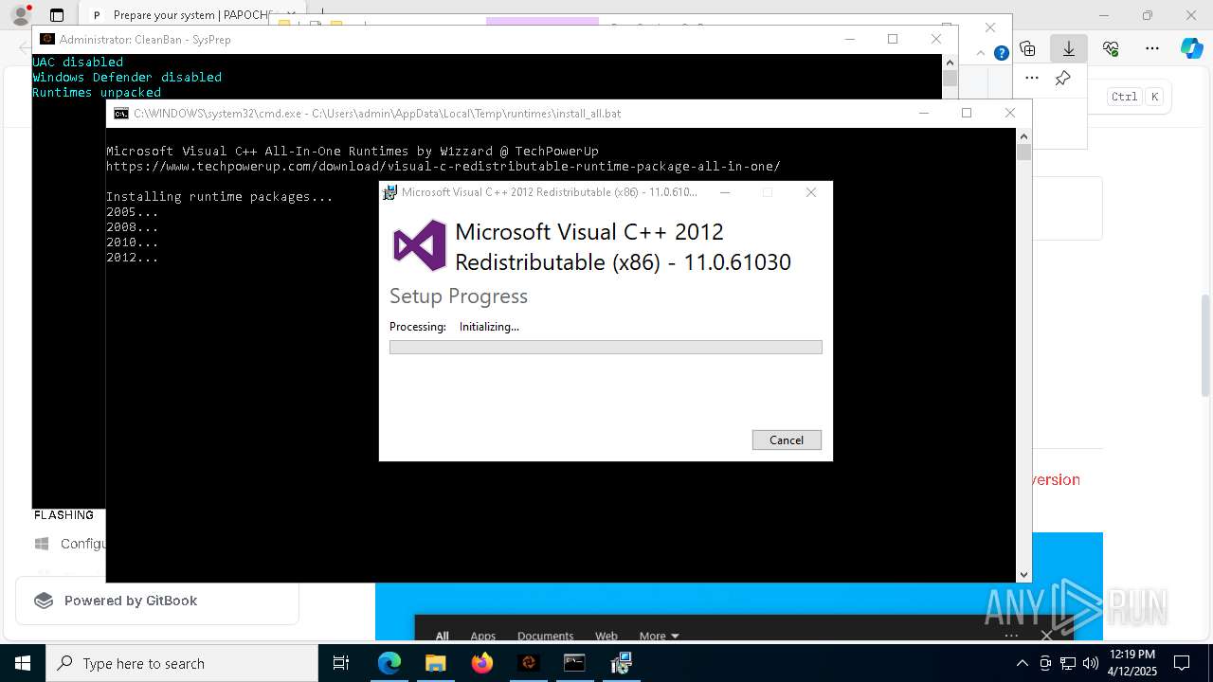The image size is (1213, 682).
Task: Open the Windows Start menu
Action: point(23,663)
